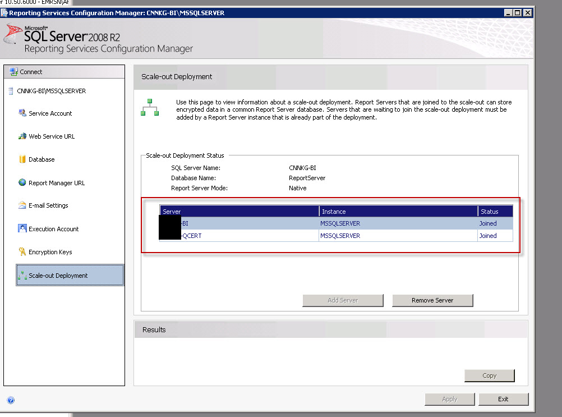Open the Encryption Keys page
The height and width of the screenshot is (417, 562).
50,252
